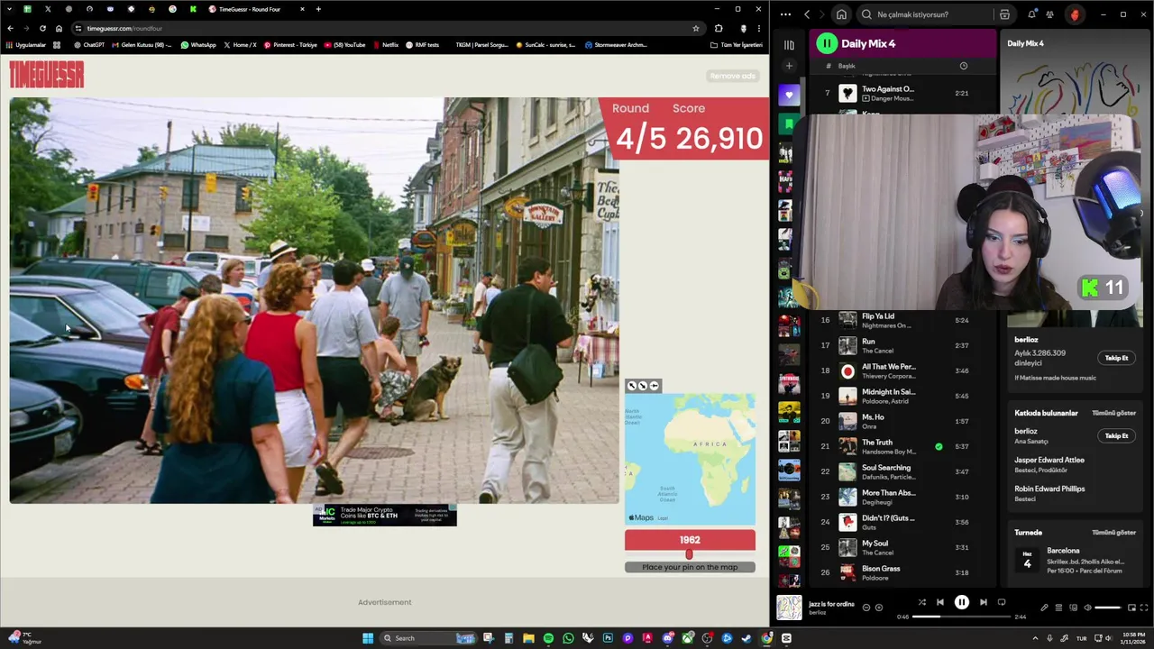Screen dimensions: 1154x649
Task: Go back in Spotify
Action: 807,14
